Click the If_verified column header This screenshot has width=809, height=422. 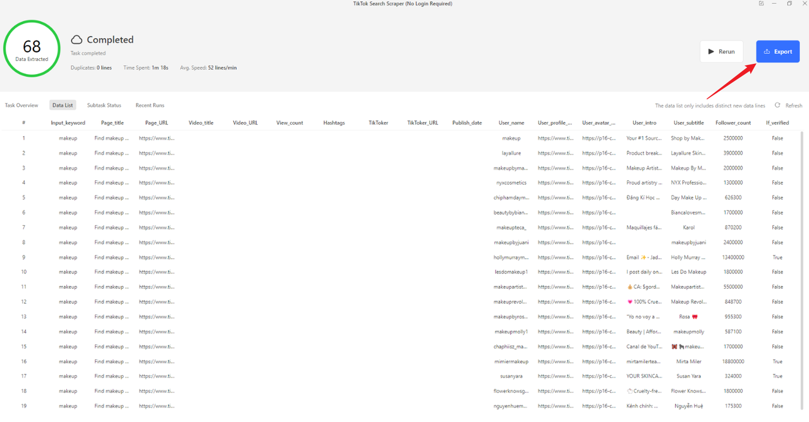click(777, 123)
